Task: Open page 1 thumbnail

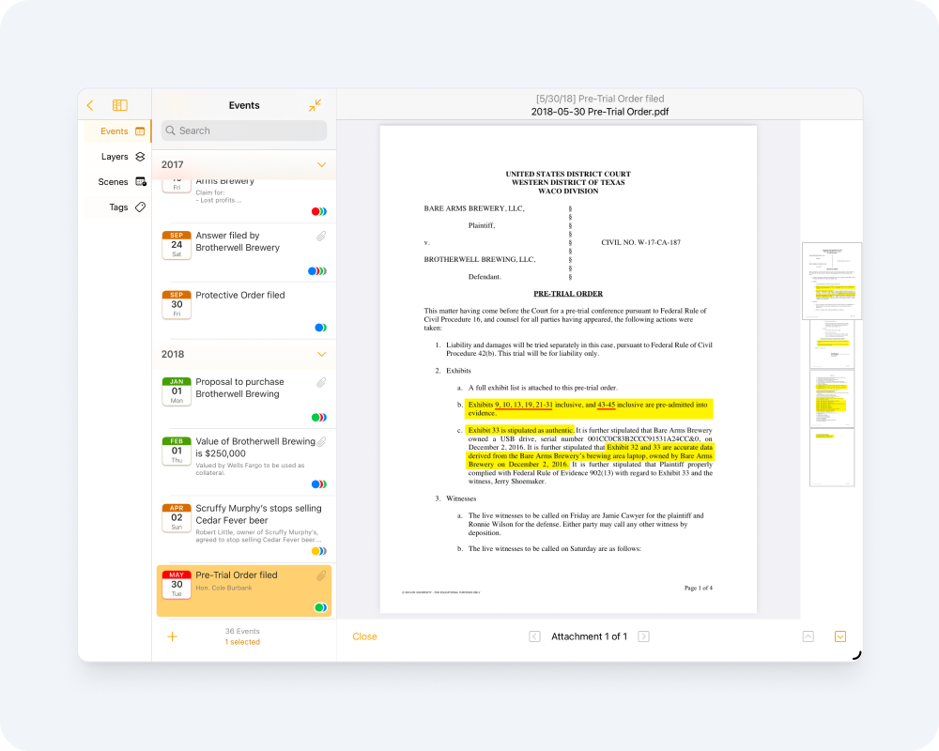Action: coord(832,281)
